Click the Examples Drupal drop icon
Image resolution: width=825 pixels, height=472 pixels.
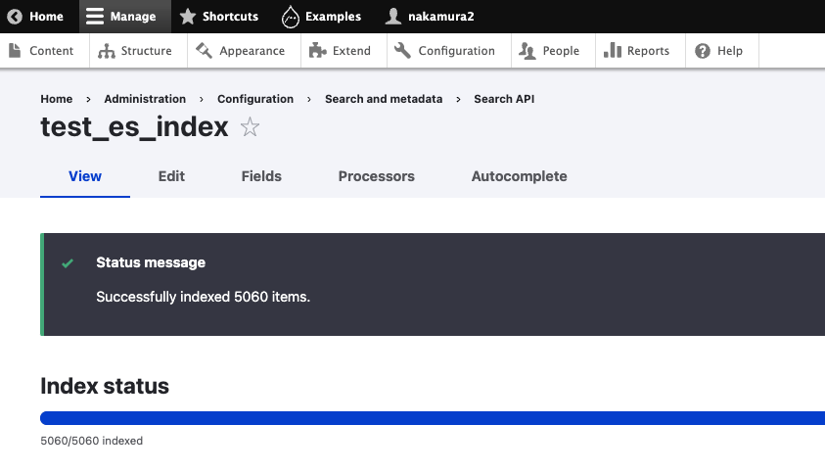290,17
